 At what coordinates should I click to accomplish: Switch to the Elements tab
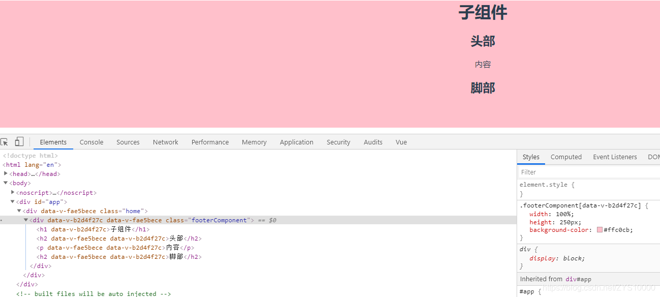point(53,142)
